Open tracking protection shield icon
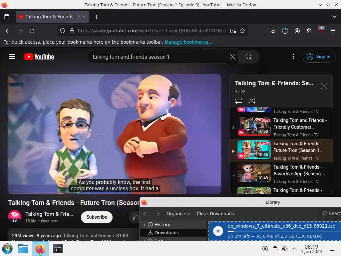341x256 pixels. click(x=63, y=31)
